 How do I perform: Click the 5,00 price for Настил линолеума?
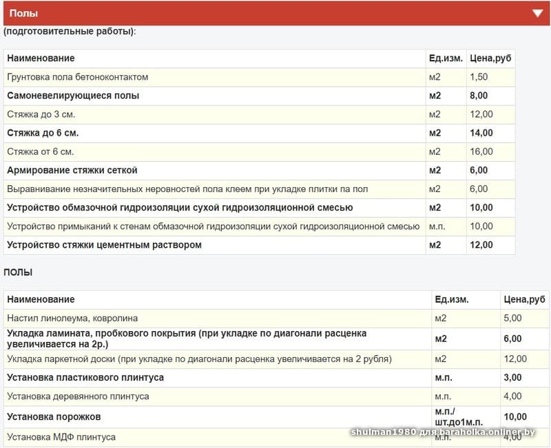point(512,318)
